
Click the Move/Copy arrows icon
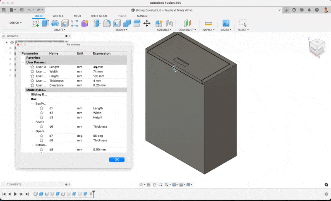click(146, 24)
